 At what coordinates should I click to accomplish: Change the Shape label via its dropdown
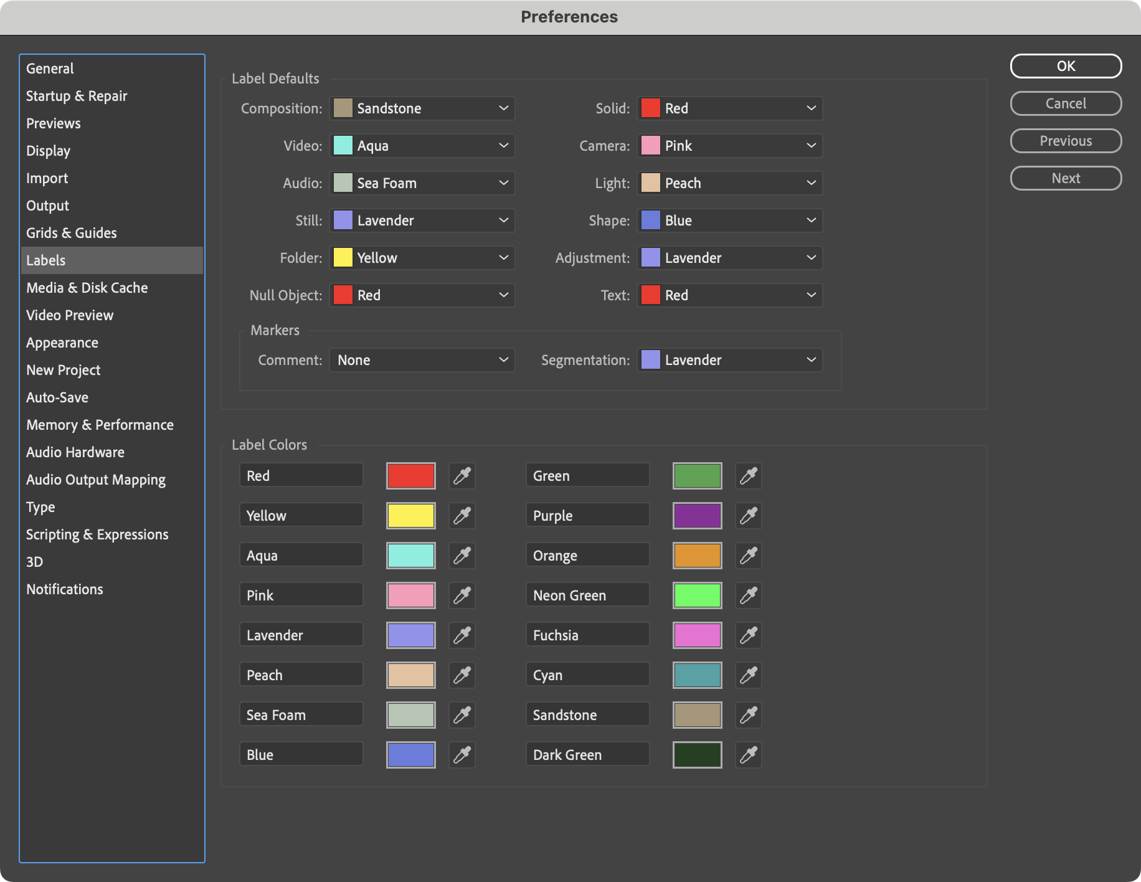point(729,220)
